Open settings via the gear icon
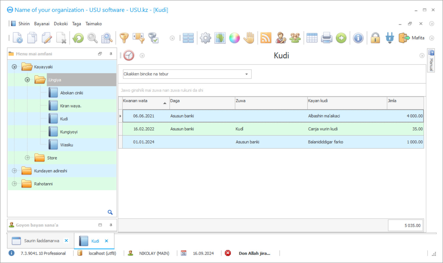This screenshot has height=263, width=443. (205, 38)
